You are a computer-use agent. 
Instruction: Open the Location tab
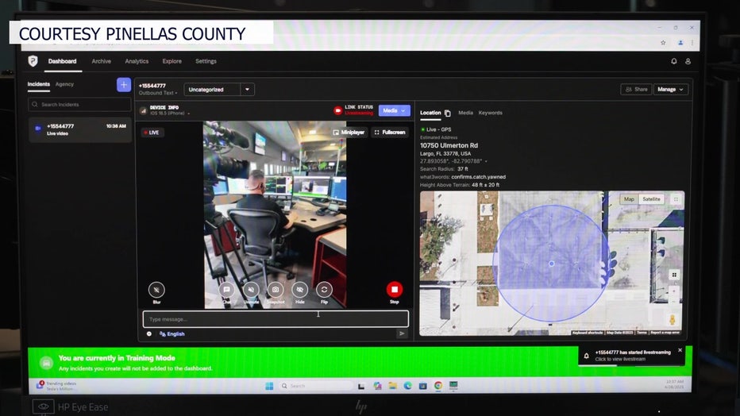pyautogui.click(x=430, y=113)
